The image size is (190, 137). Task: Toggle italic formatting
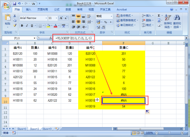coord(27,25)
